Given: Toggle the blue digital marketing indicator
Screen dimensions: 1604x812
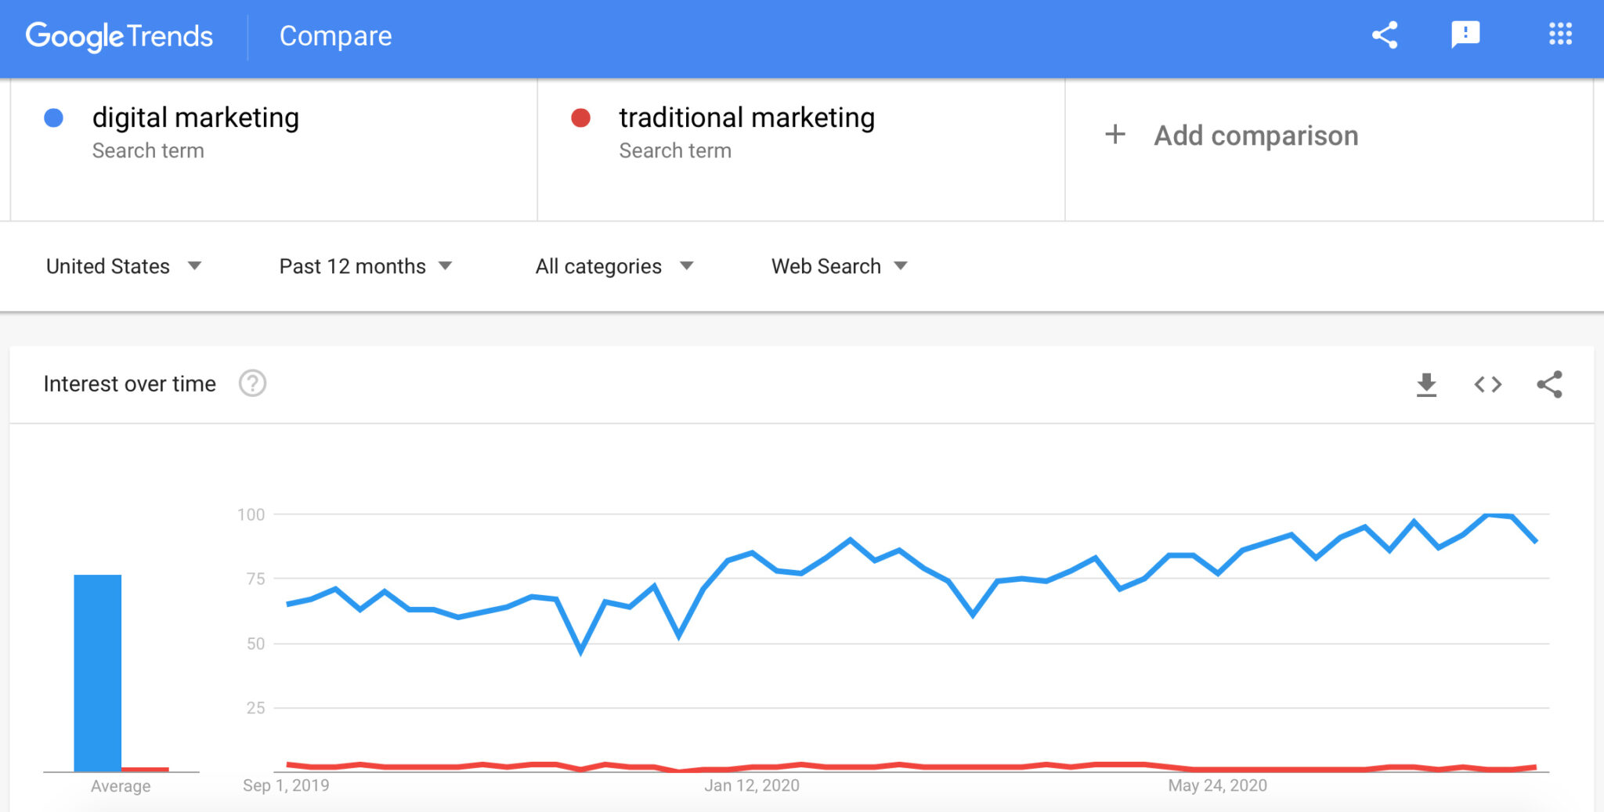Looking at the screenshot, I should 53,117.
